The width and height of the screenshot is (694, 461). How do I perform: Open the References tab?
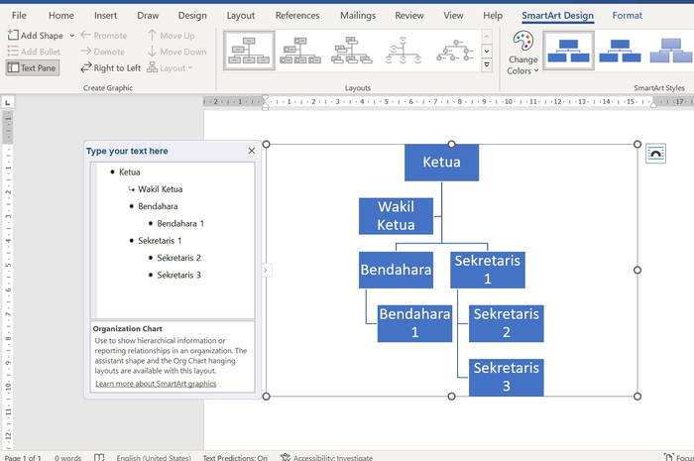click(x=297, y=16)
